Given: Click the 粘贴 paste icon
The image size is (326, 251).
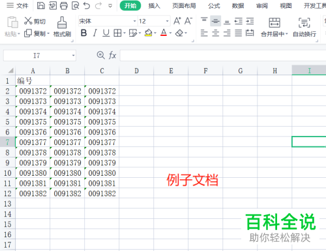Looking at the screenshot, I should click(12, 22).
